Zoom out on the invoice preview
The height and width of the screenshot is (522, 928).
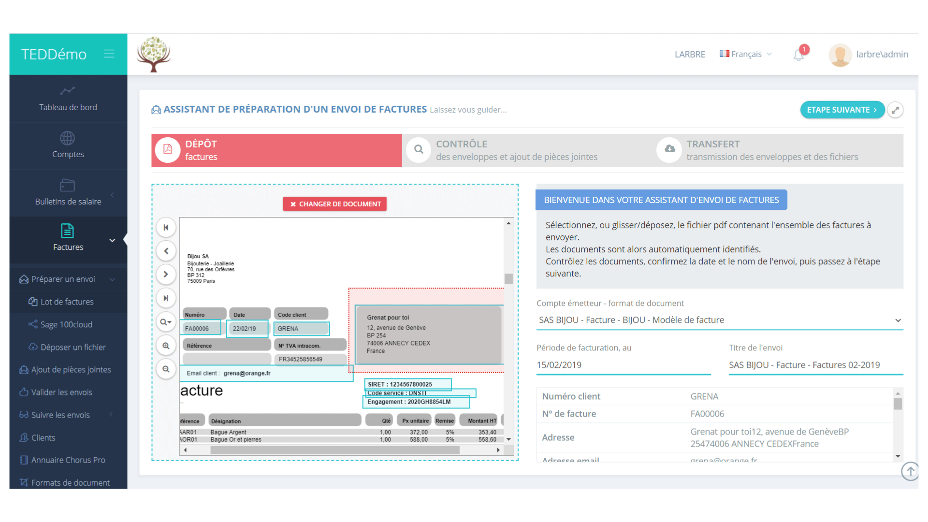click(x=166, y=369)
